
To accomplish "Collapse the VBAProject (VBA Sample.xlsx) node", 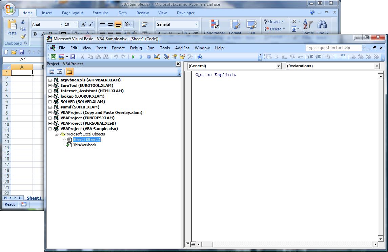I will pyautogui.click(x=50, y=129).
